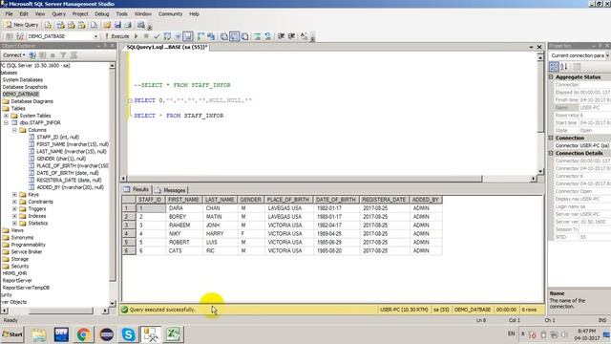
Task: Click the RAHEEM cell in results grid
Action: (183, 226)
